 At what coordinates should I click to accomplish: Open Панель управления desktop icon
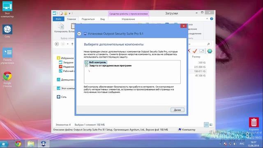pos(7,56)
